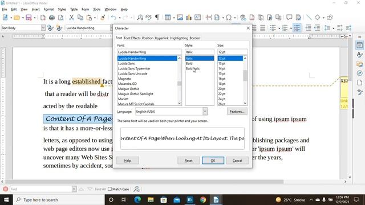The image size is (365, 205).
Task: Open the Styles menu
Action: [62, 10]
